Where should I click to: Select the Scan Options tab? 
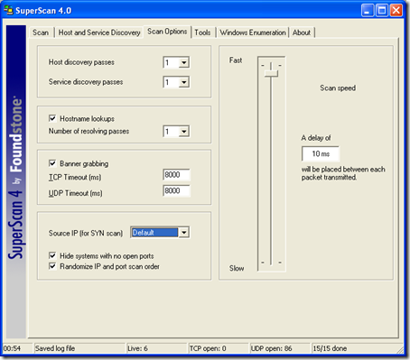(167, 32)
